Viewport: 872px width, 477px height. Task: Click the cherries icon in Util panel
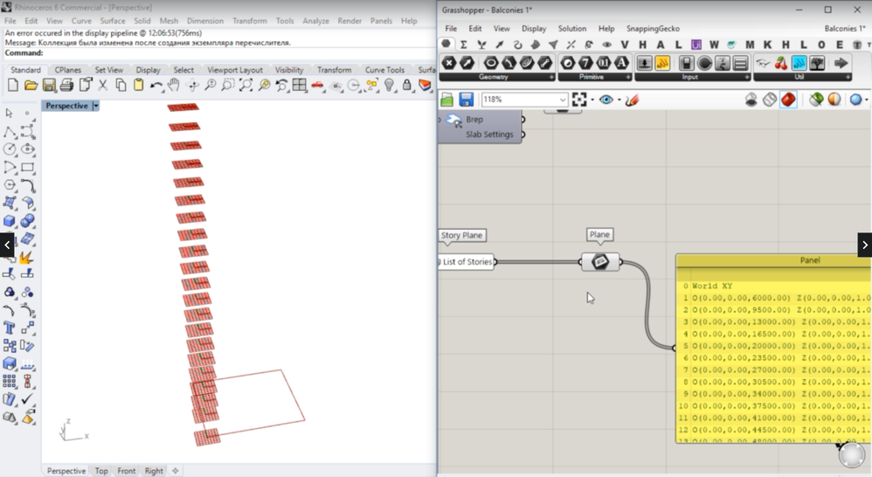click(x=780, y=63)
